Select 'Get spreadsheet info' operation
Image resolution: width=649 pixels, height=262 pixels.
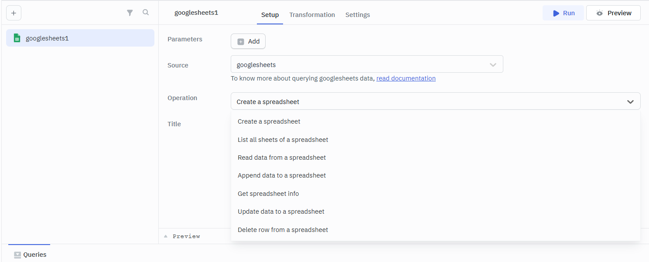pyautogui.click(x=268, y=194)
